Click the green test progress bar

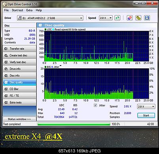point(74,124)
